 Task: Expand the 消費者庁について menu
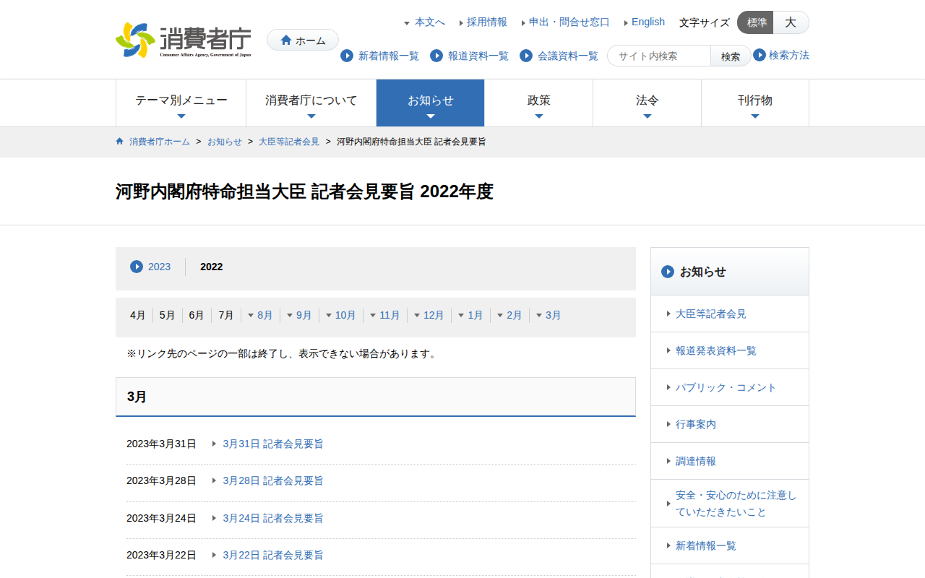pos(311,103)
